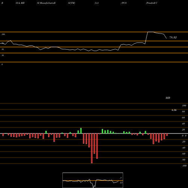The height and width of the screenshot is (188, 188).
Task: Click the RSI line's end point near 78.32
Action: [x=167, y=38]
